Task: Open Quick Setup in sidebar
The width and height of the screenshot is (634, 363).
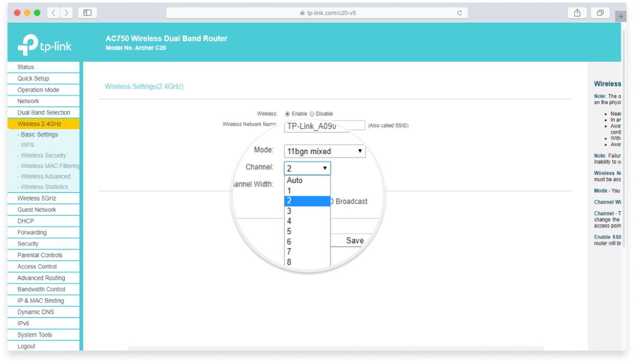Action: click(43, 79)
